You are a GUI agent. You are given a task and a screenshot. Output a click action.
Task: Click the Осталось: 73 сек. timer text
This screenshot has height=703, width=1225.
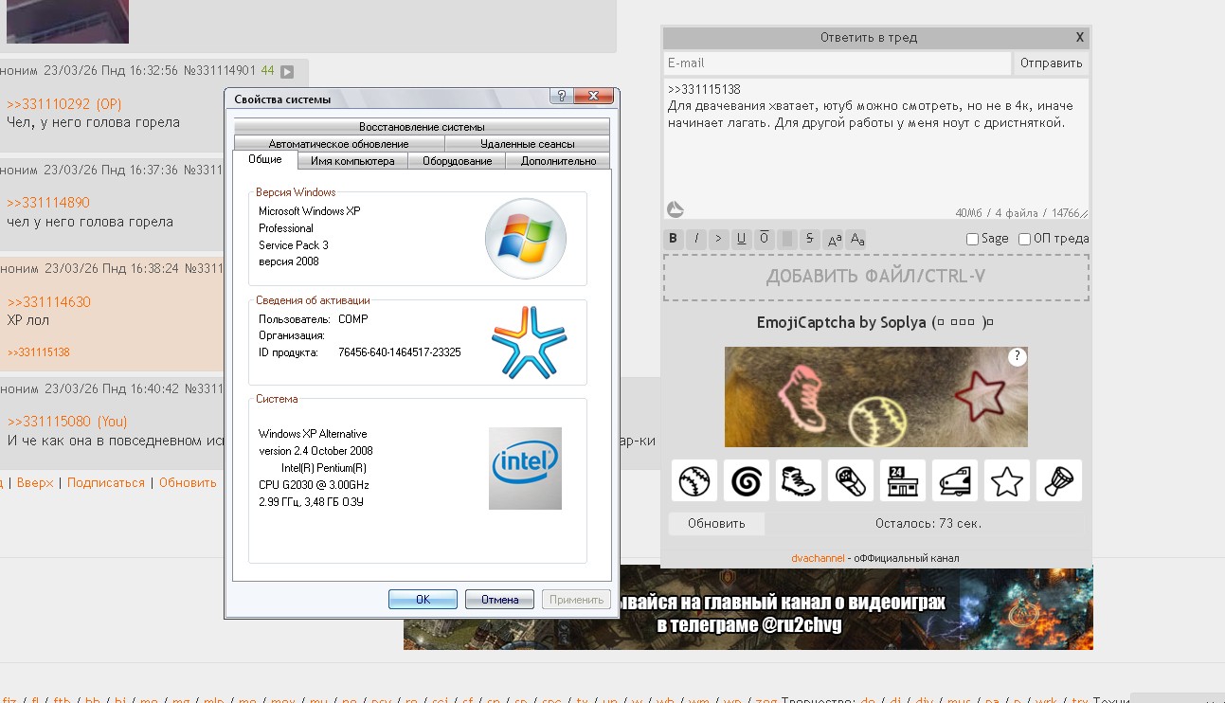point(928,523)
